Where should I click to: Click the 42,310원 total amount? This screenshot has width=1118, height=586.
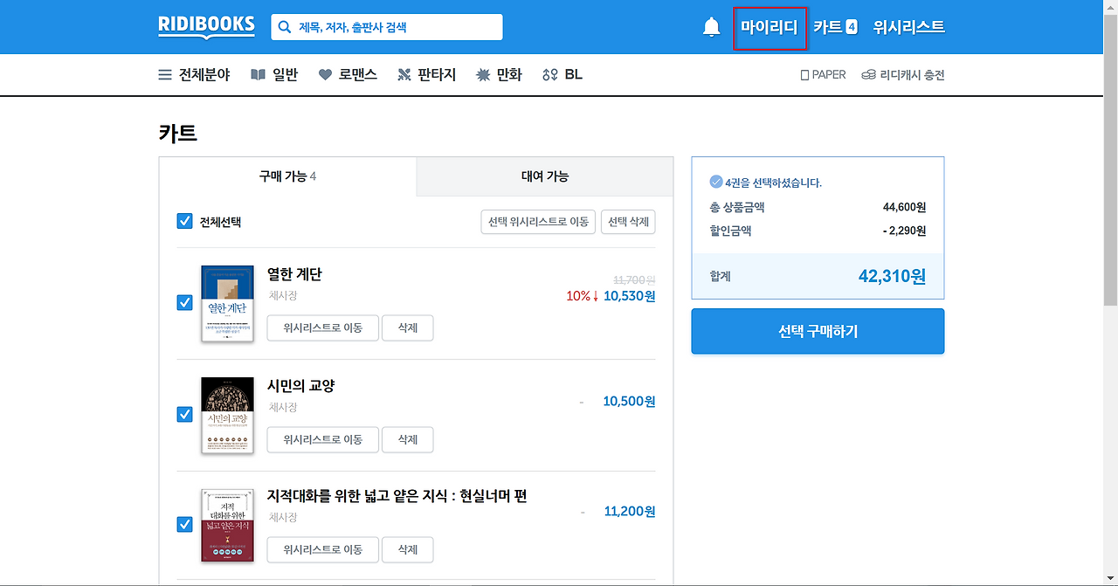pos(892,276)
